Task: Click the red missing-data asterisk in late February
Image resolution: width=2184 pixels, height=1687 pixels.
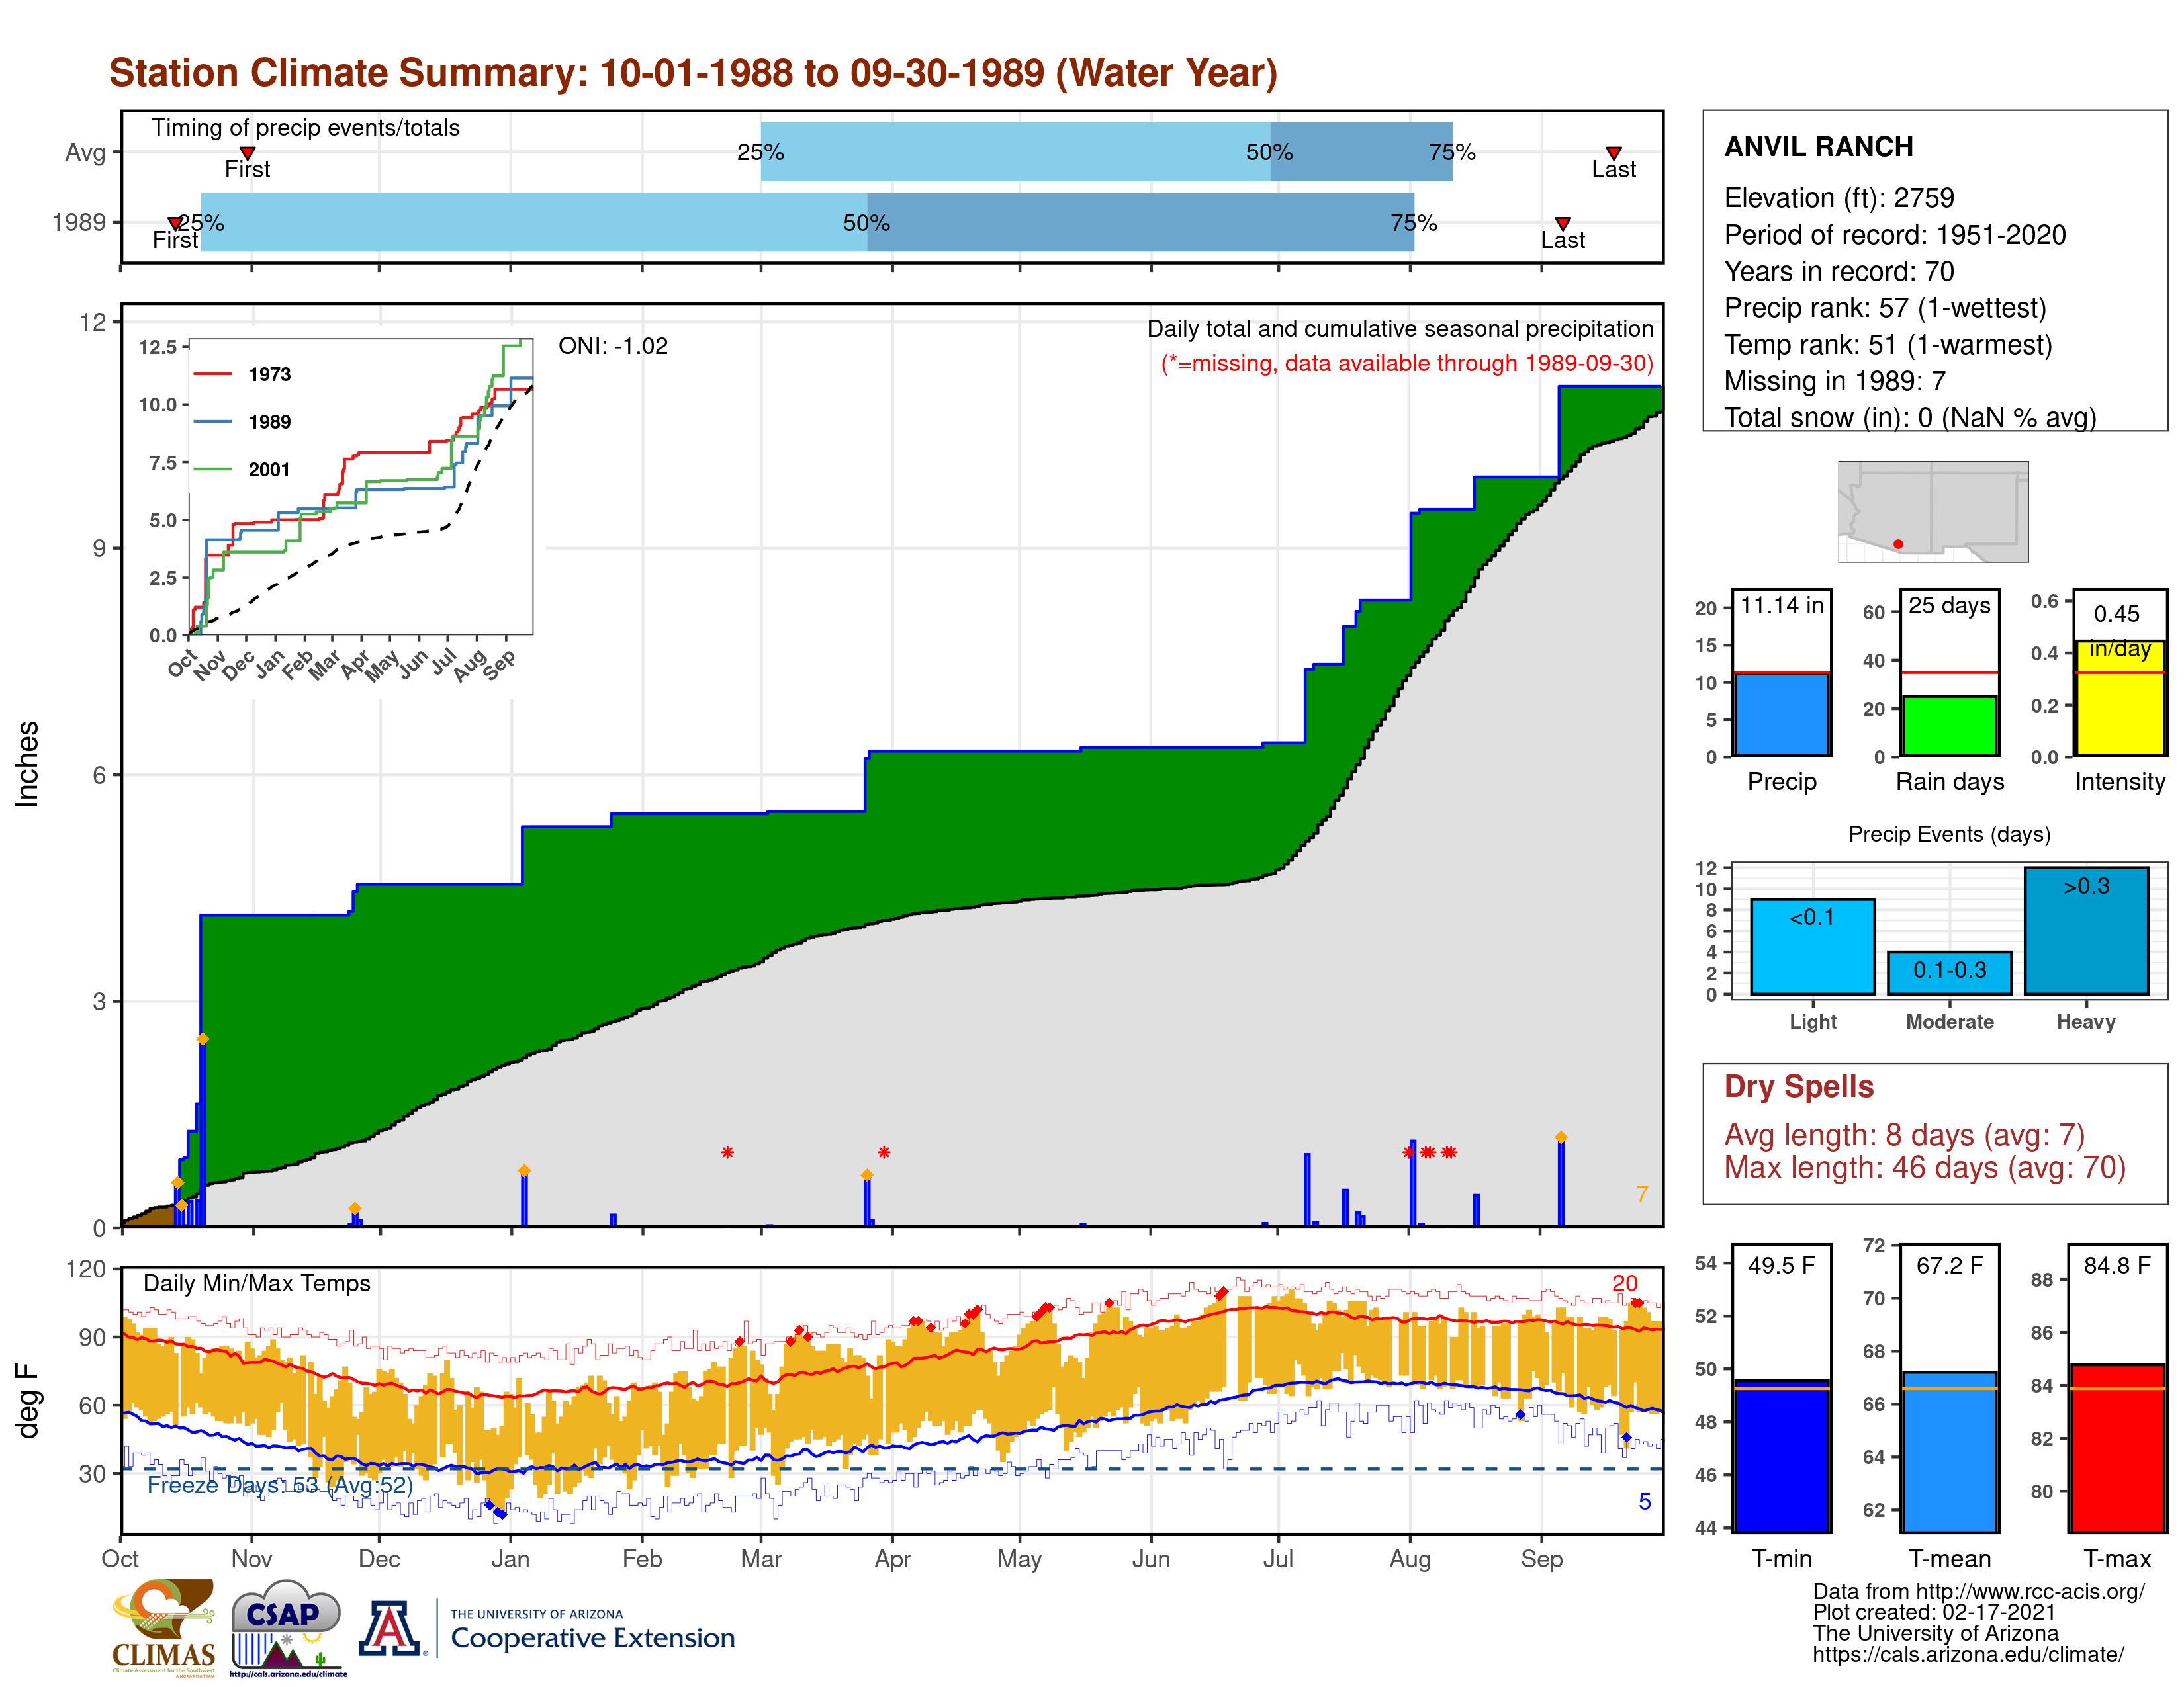Action: point(727,1153)
